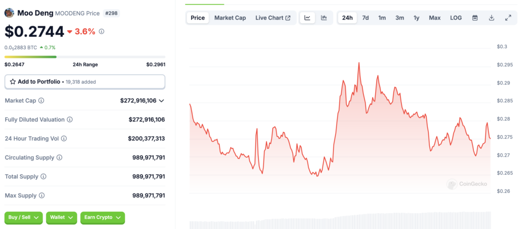Switch to the Market Cap chart tab
The image size is (519, 229).
(x=230, y=18)
